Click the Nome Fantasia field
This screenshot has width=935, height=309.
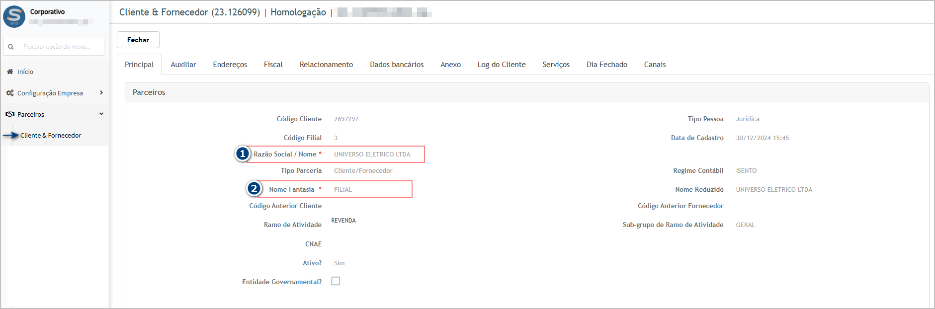click(368, 190)
